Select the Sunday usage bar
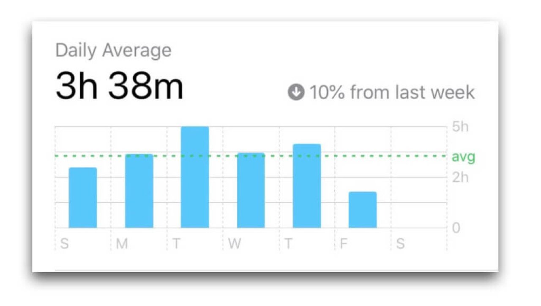This screenshot has height=306, width=541. [x=83, y=198]
